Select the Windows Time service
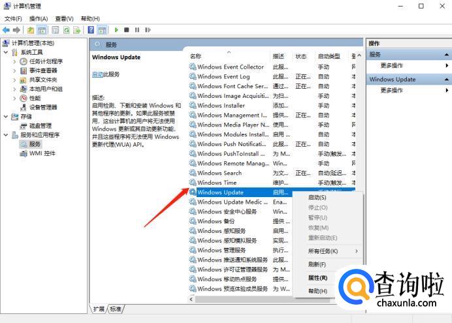Image resolution: width=452 pixels, height=323 pixels. [217, 183]
